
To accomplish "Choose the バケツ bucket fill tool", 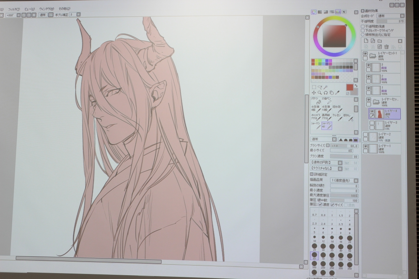I will tap(316, 101).
